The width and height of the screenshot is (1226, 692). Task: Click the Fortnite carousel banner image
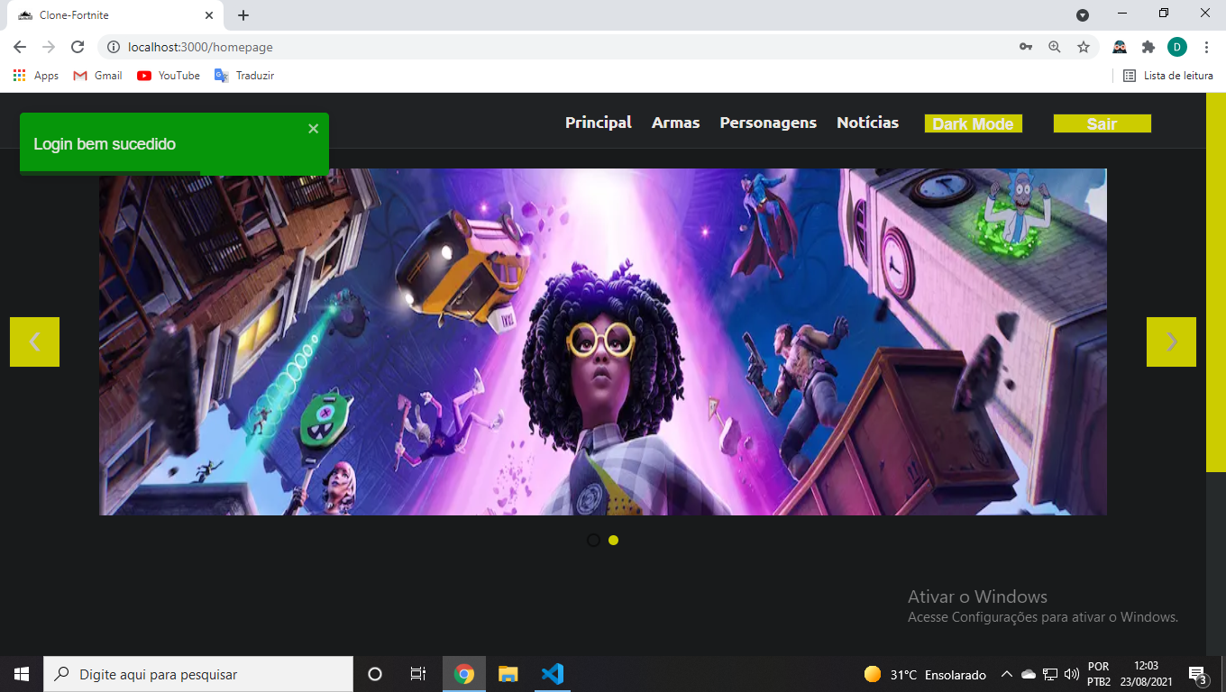(x=602, y=341)
